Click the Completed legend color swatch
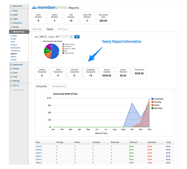The image size is (187, 169). tap(152, 99)
